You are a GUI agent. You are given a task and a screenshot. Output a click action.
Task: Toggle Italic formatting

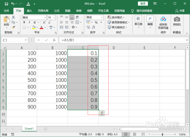point(29,22)
